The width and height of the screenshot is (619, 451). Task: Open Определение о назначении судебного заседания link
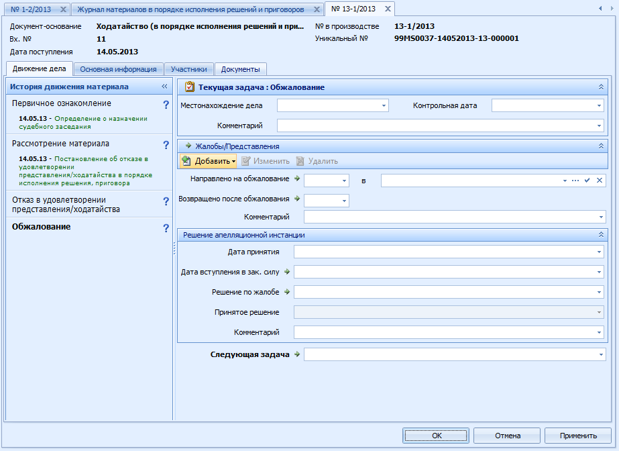pos(83,122)
